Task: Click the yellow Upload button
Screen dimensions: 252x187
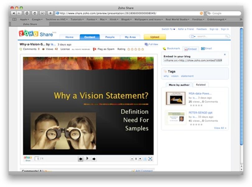Action: [155, 37]
